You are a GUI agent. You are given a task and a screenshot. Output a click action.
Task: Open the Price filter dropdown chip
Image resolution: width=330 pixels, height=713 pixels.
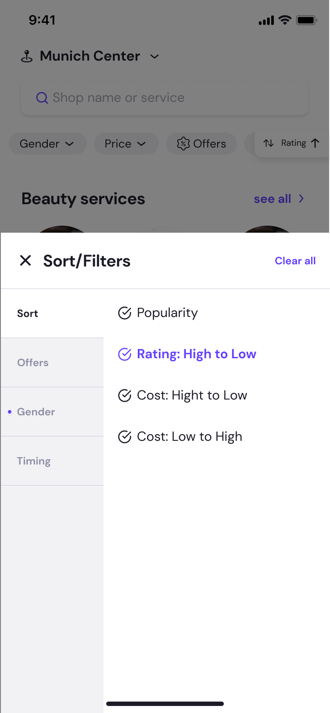126,144
